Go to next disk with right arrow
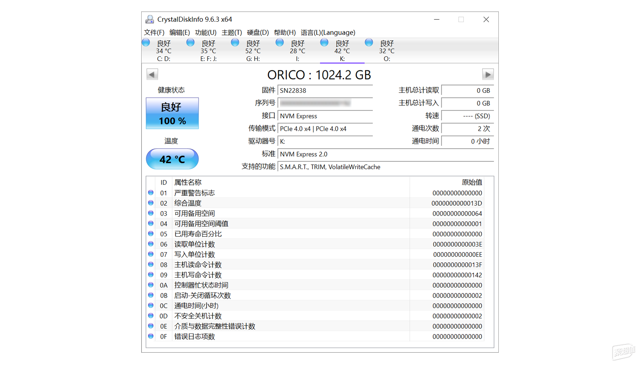 [x=488, y=75]
